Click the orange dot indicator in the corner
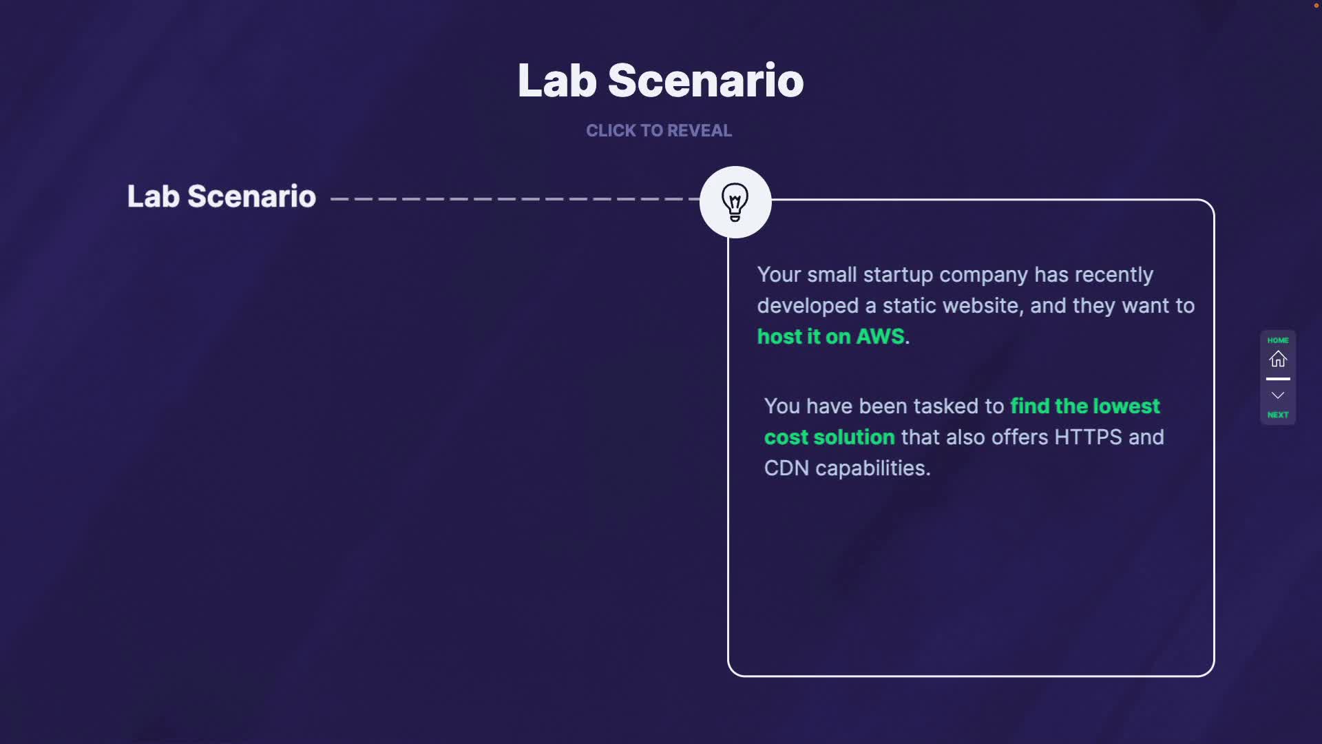This screenshot has width=1322, height=744. [x=1316, y=6]
